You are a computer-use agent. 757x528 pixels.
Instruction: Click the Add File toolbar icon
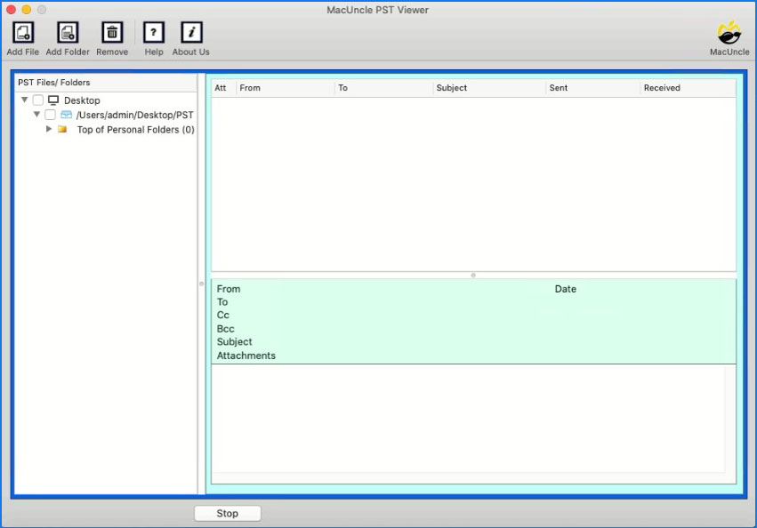pyautogui.click(x=22, y=34)
